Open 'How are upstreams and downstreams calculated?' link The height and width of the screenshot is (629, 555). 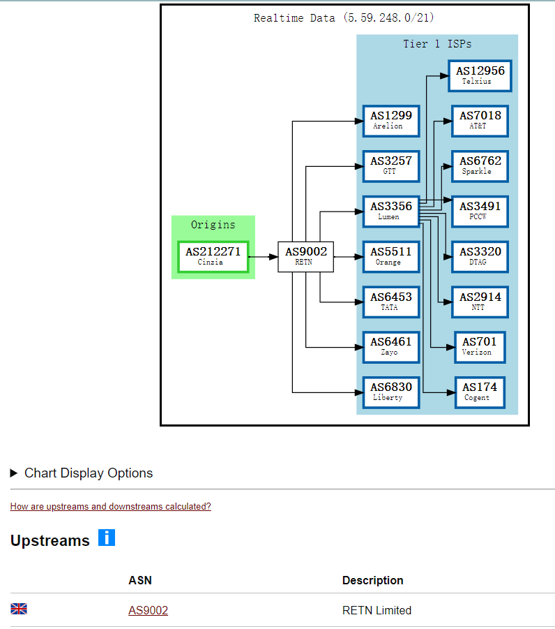pyautogui.click(x=111, y=506)
